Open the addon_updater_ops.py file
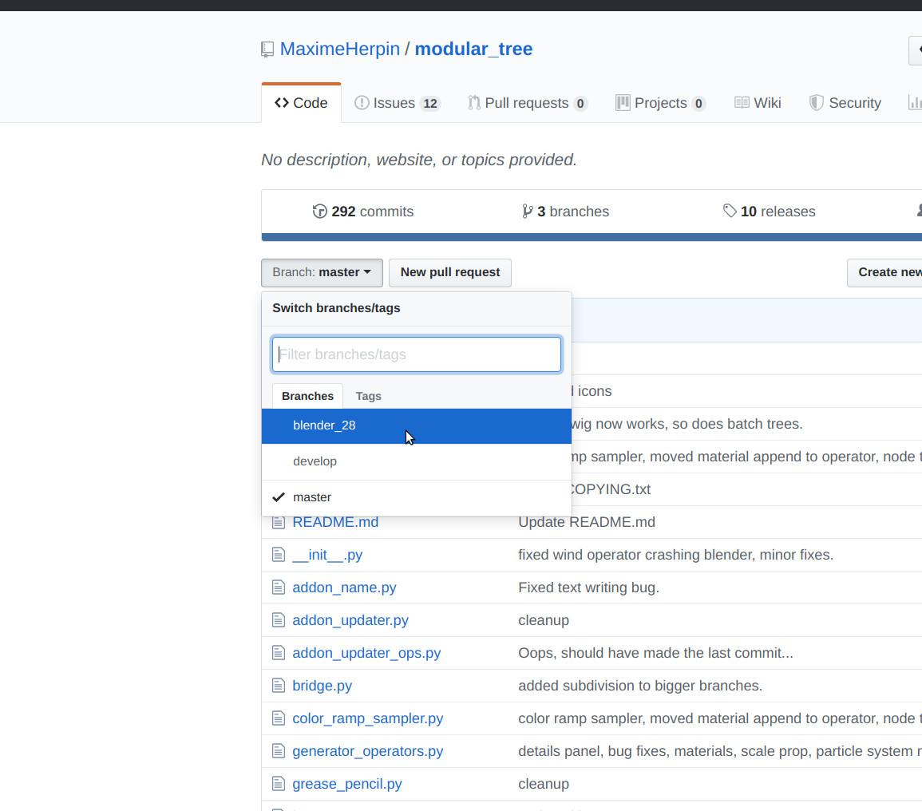This screenshot has width=922, height=811. tap(366, 652)
